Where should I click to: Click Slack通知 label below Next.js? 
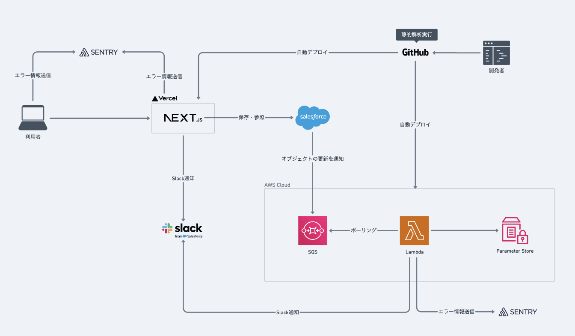click(x=183, y=178)
